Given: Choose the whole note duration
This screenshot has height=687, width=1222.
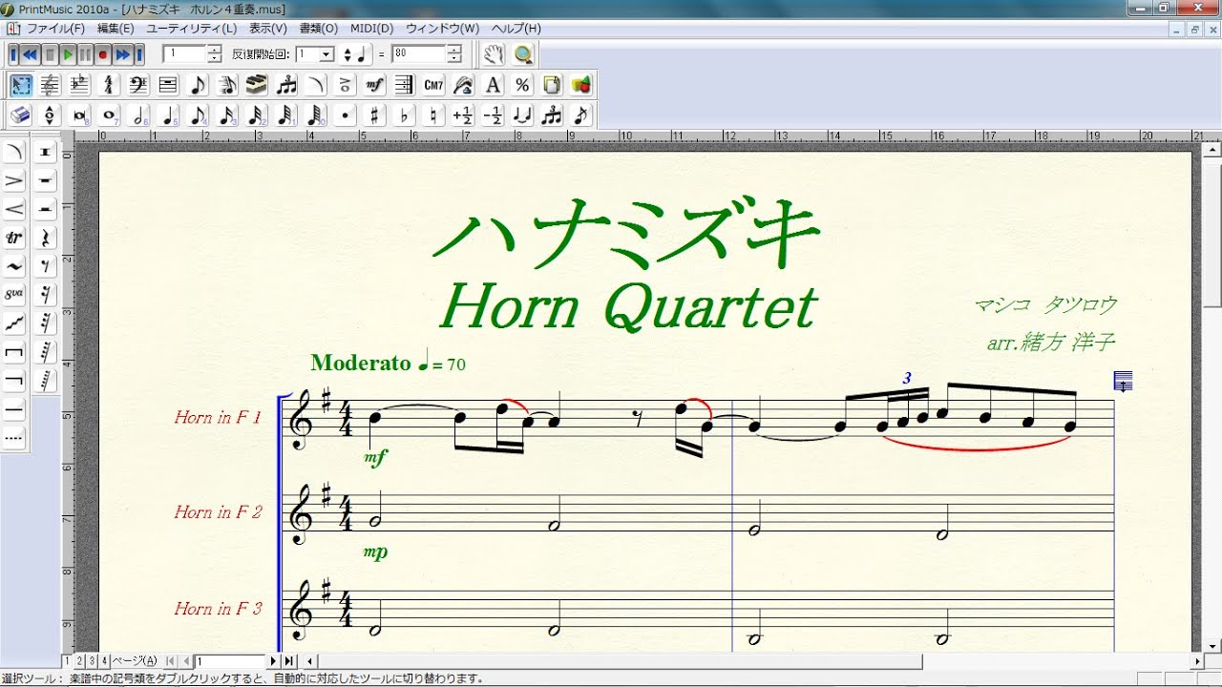Looking at the screenshot, I should pyautogui.click(x=109, y=115).
